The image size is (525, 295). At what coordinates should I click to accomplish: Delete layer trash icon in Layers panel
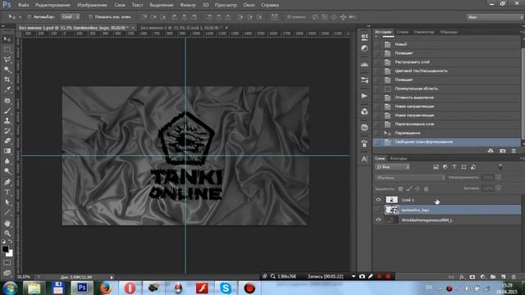click(x=514, y=277)
